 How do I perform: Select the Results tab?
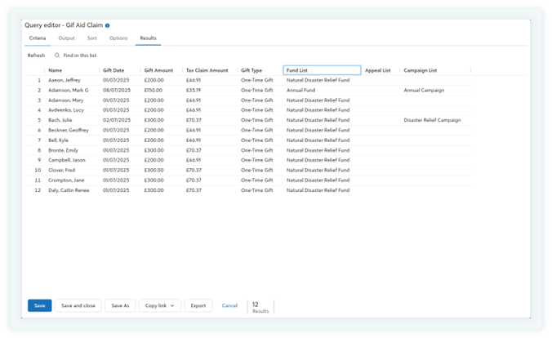149,38
